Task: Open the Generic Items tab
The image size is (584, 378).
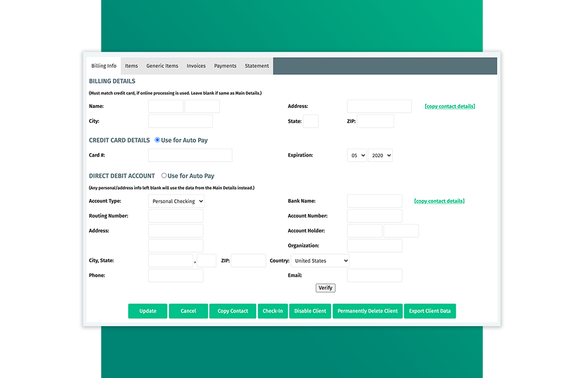Action: tap(162, 66)
